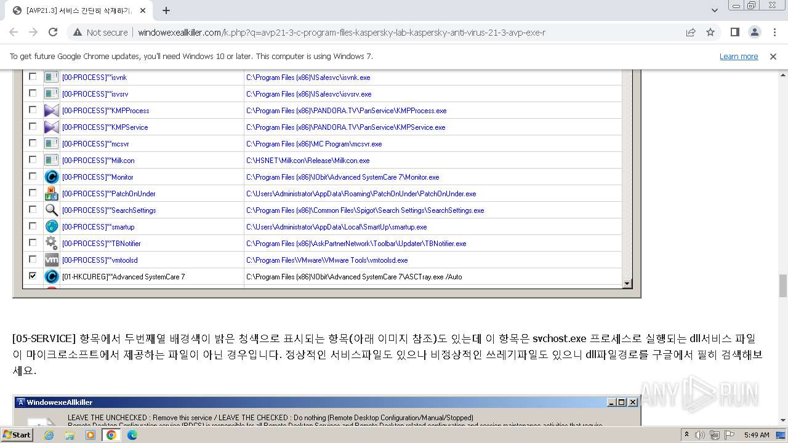This screenshot has height=443, width=788.
Task: Check the Milkcon process checkbox
Action: [x=33, y=160]
